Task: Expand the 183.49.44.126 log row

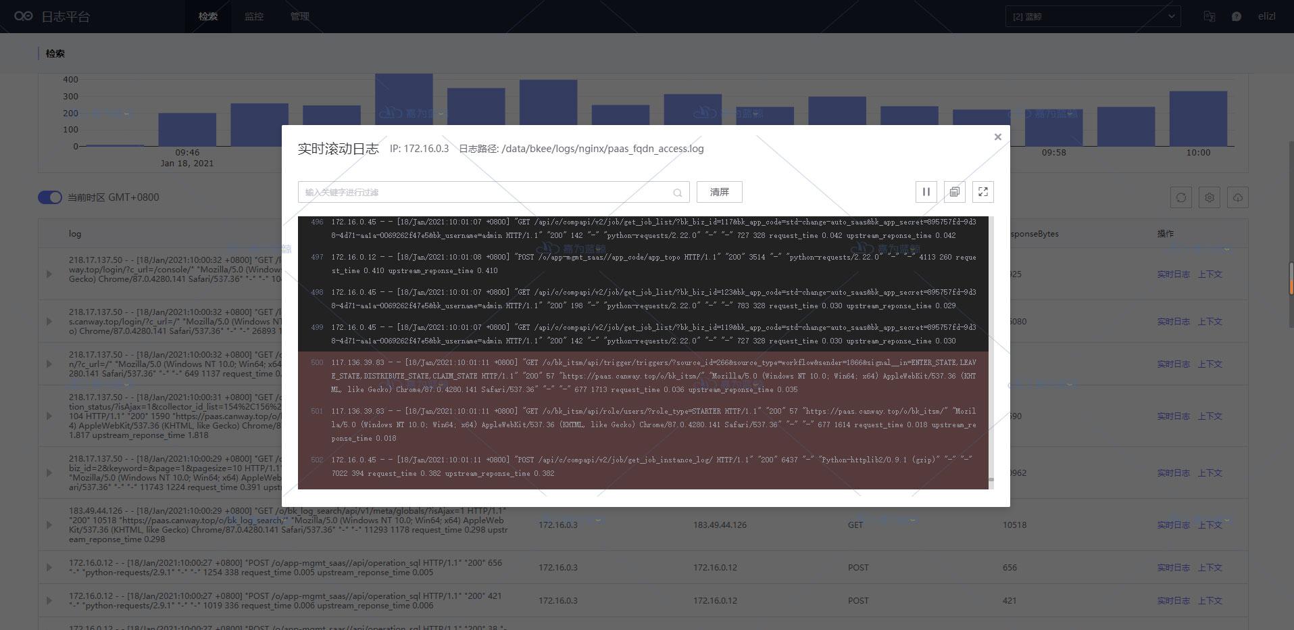Action: (x=49, y=525)
